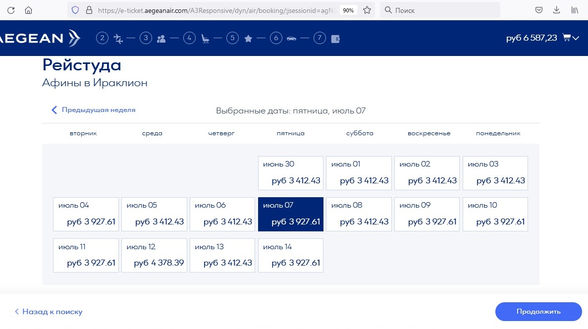Open step 5 star extras icon
588x329 pixels.
point(248,38)
